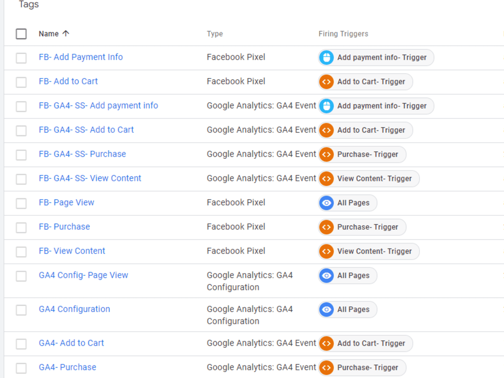Open the FB- GA4- SS- View Content tag
This screenshot has width=504, height=378.
click(x=90, y=178)
